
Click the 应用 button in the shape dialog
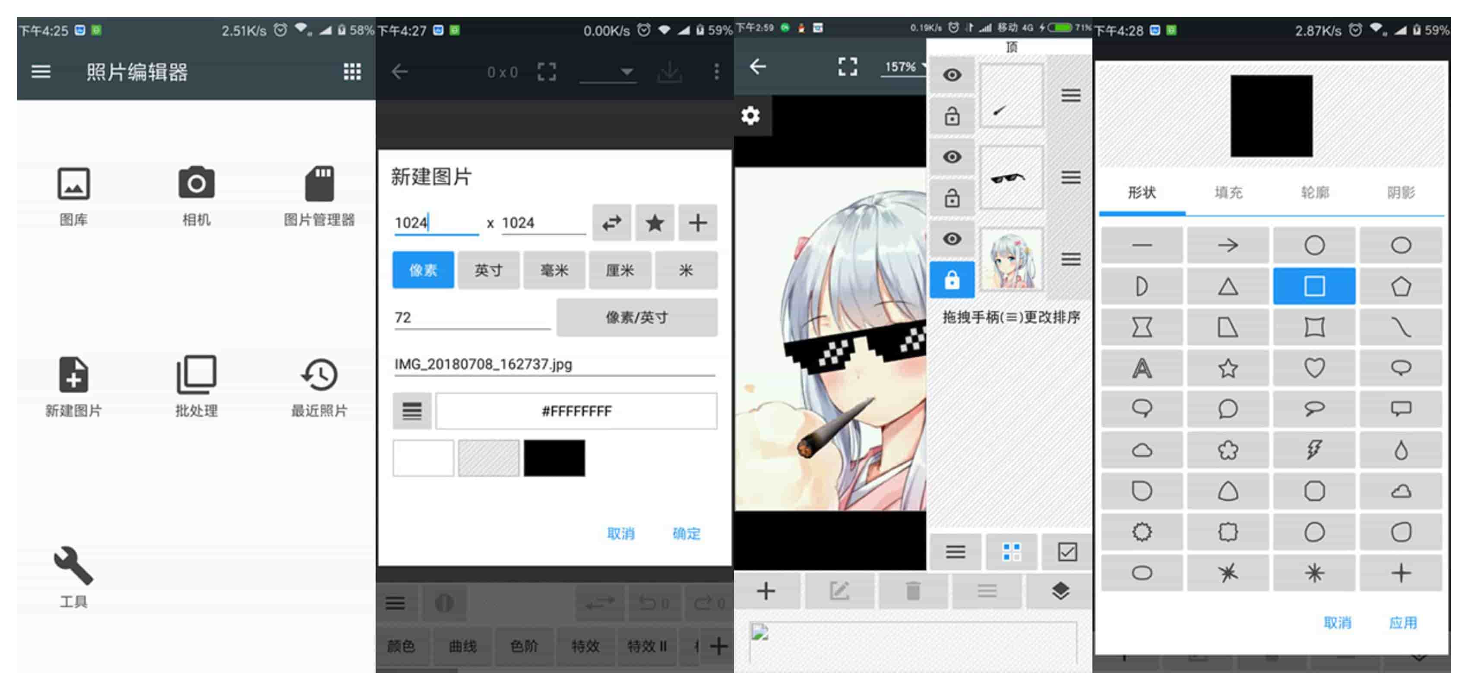coord(1402,622)
